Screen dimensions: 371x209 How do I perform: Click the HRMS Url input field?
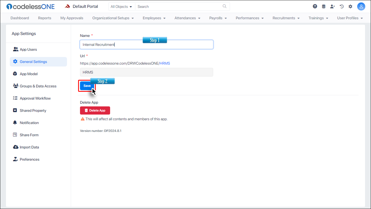[146, 72]
